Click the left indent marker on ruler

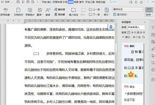click(x=25, y=22)
